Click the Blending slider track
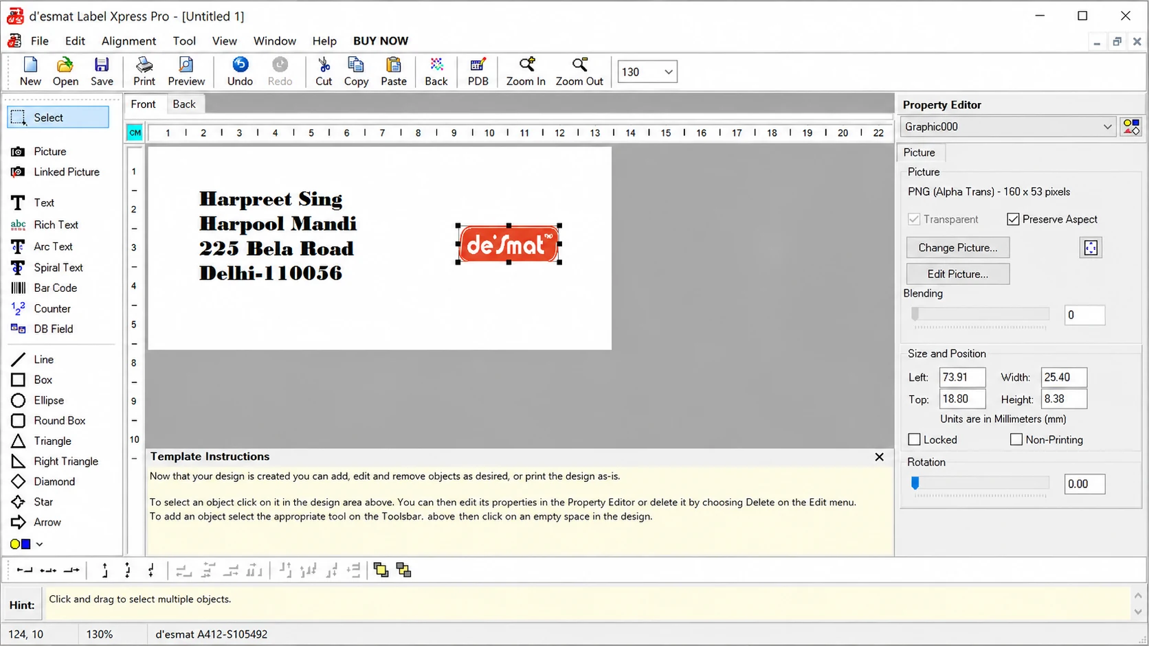1149x646 pixels. tap(980, 314)
